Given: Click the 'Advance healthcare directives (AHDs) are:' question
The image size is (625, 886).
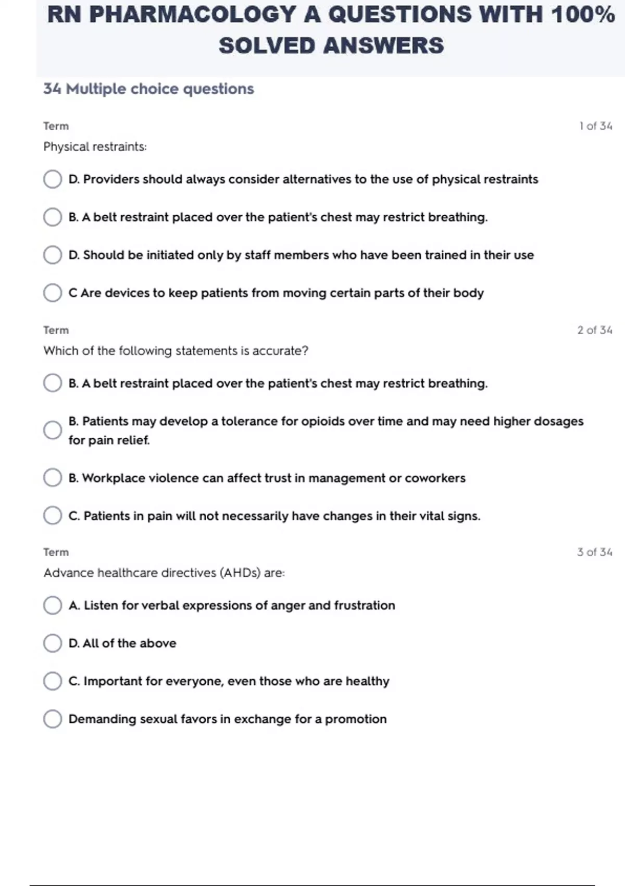Looking at the screenshot, I should coord(164,573).
